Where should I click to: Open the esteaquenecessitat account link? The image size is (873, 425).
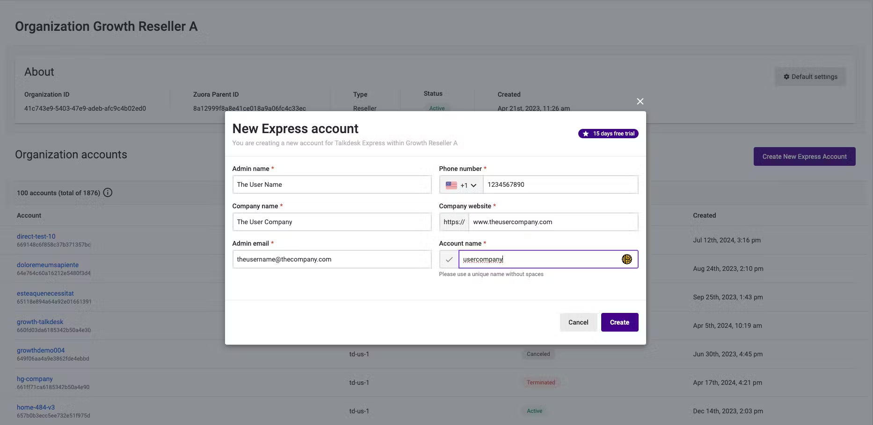(x=45, y=293)
